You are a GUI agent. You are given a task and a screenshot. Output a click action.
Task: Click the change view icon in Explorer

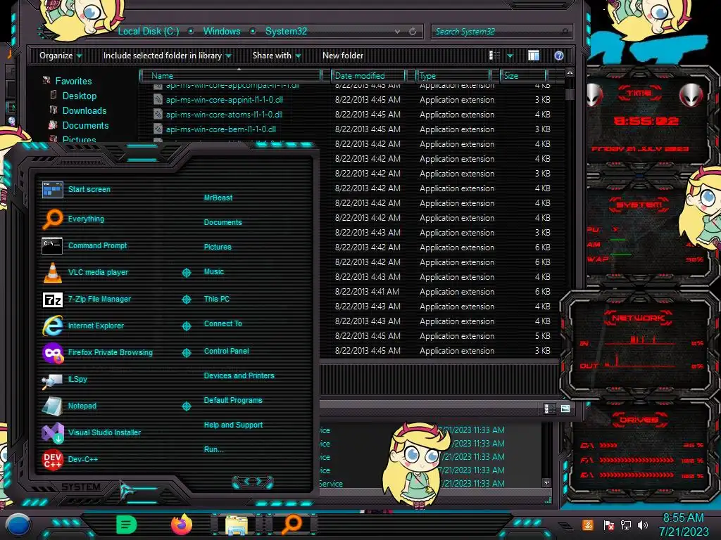pyautogui.click(x=495, y=56)
